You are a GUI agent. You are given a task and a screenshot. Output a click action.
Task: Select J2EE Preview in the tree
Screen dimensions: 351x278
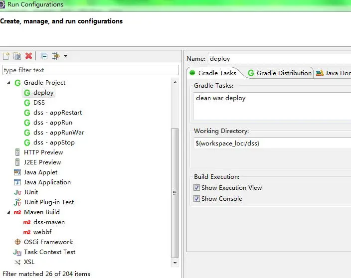point(42,162)
